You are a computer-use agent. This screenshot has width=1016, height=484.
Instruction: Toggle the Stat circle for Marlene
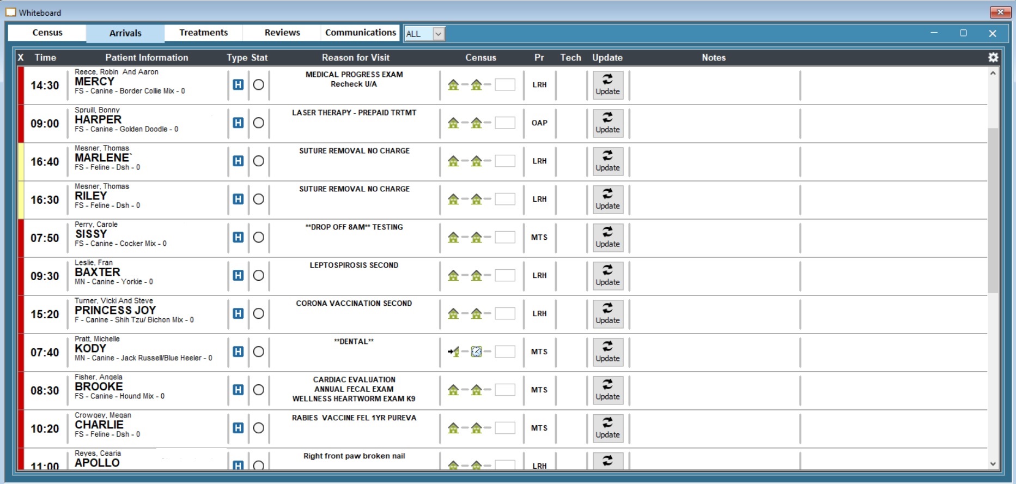click(x=259, y=161)
